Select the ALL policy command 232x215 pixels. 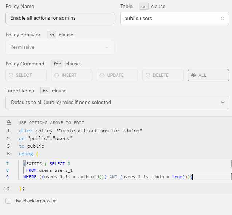[x=208, y=75]
